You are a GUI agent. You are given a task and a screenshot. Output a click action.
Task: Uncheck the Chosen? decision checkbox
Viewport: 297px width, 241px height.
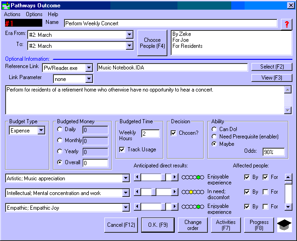pos(173,133)
